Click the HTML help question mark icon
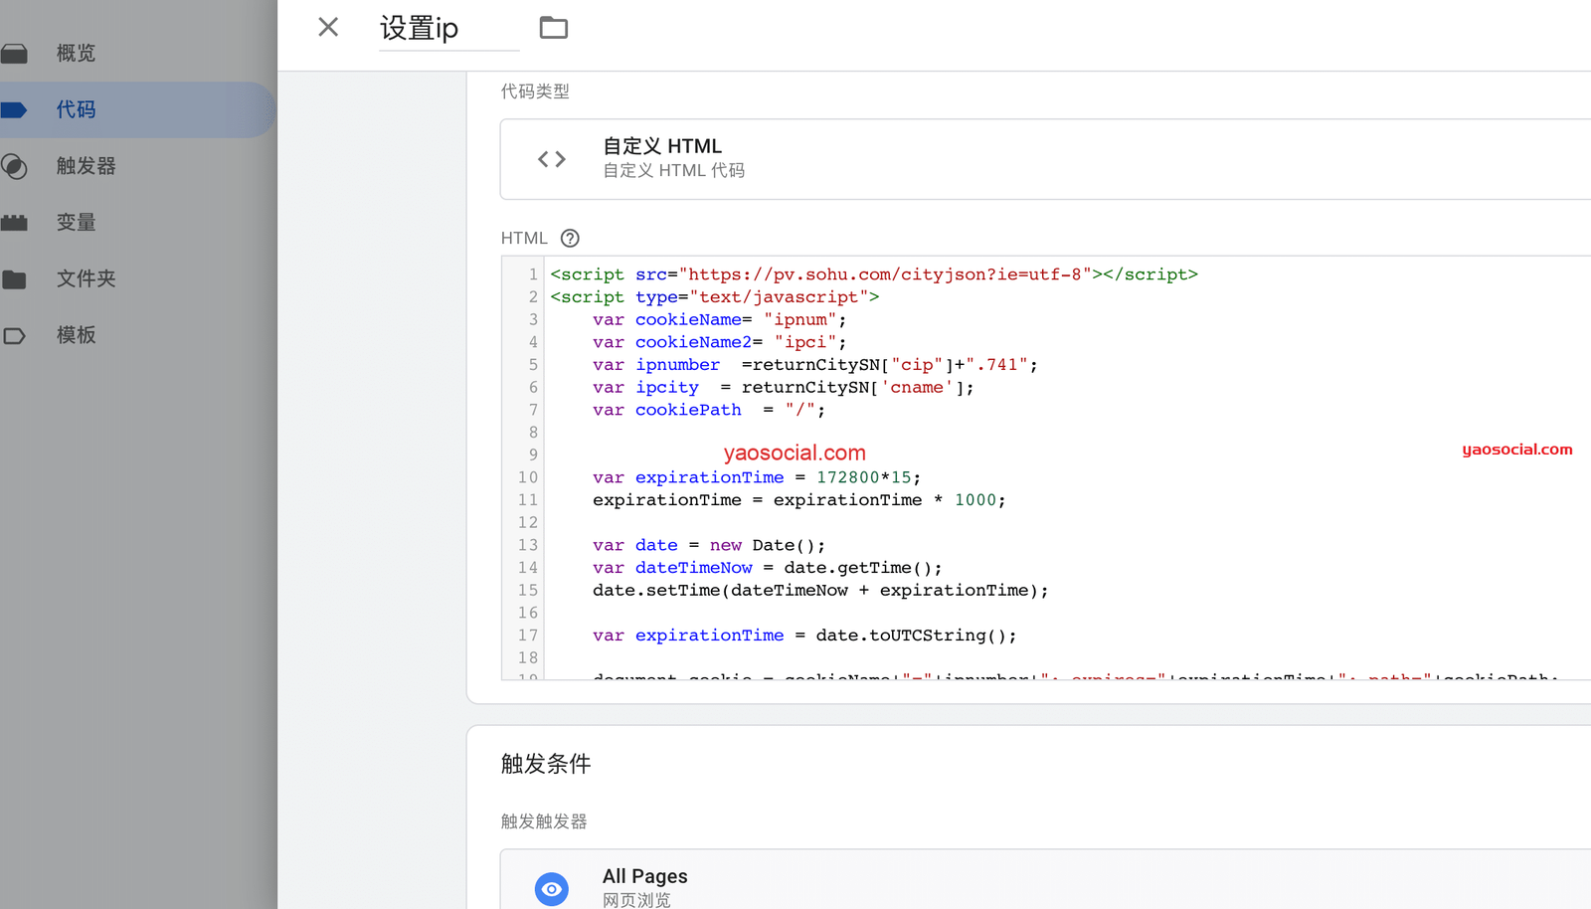Viewport: 1591px width, 909px height. tap(570, 239)
